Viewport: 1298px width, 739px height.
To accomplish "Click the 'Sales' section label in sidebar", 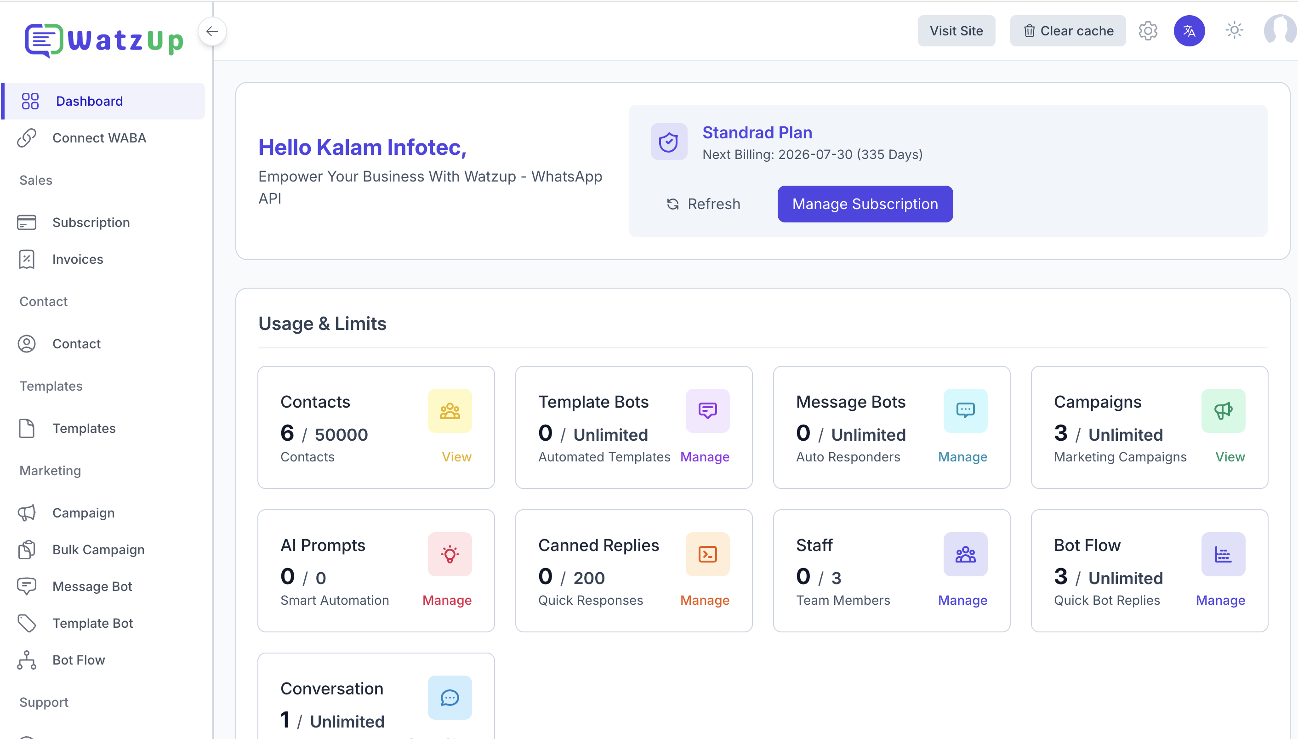I will 35,180.
